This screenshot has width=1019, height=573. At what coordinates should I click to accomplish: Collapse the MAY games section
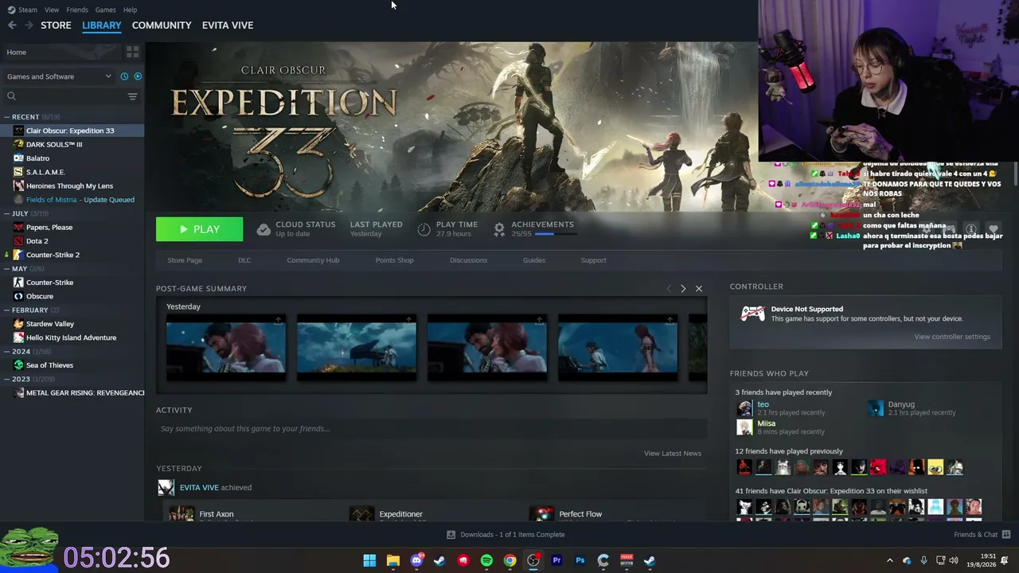(x=7, y=268)
